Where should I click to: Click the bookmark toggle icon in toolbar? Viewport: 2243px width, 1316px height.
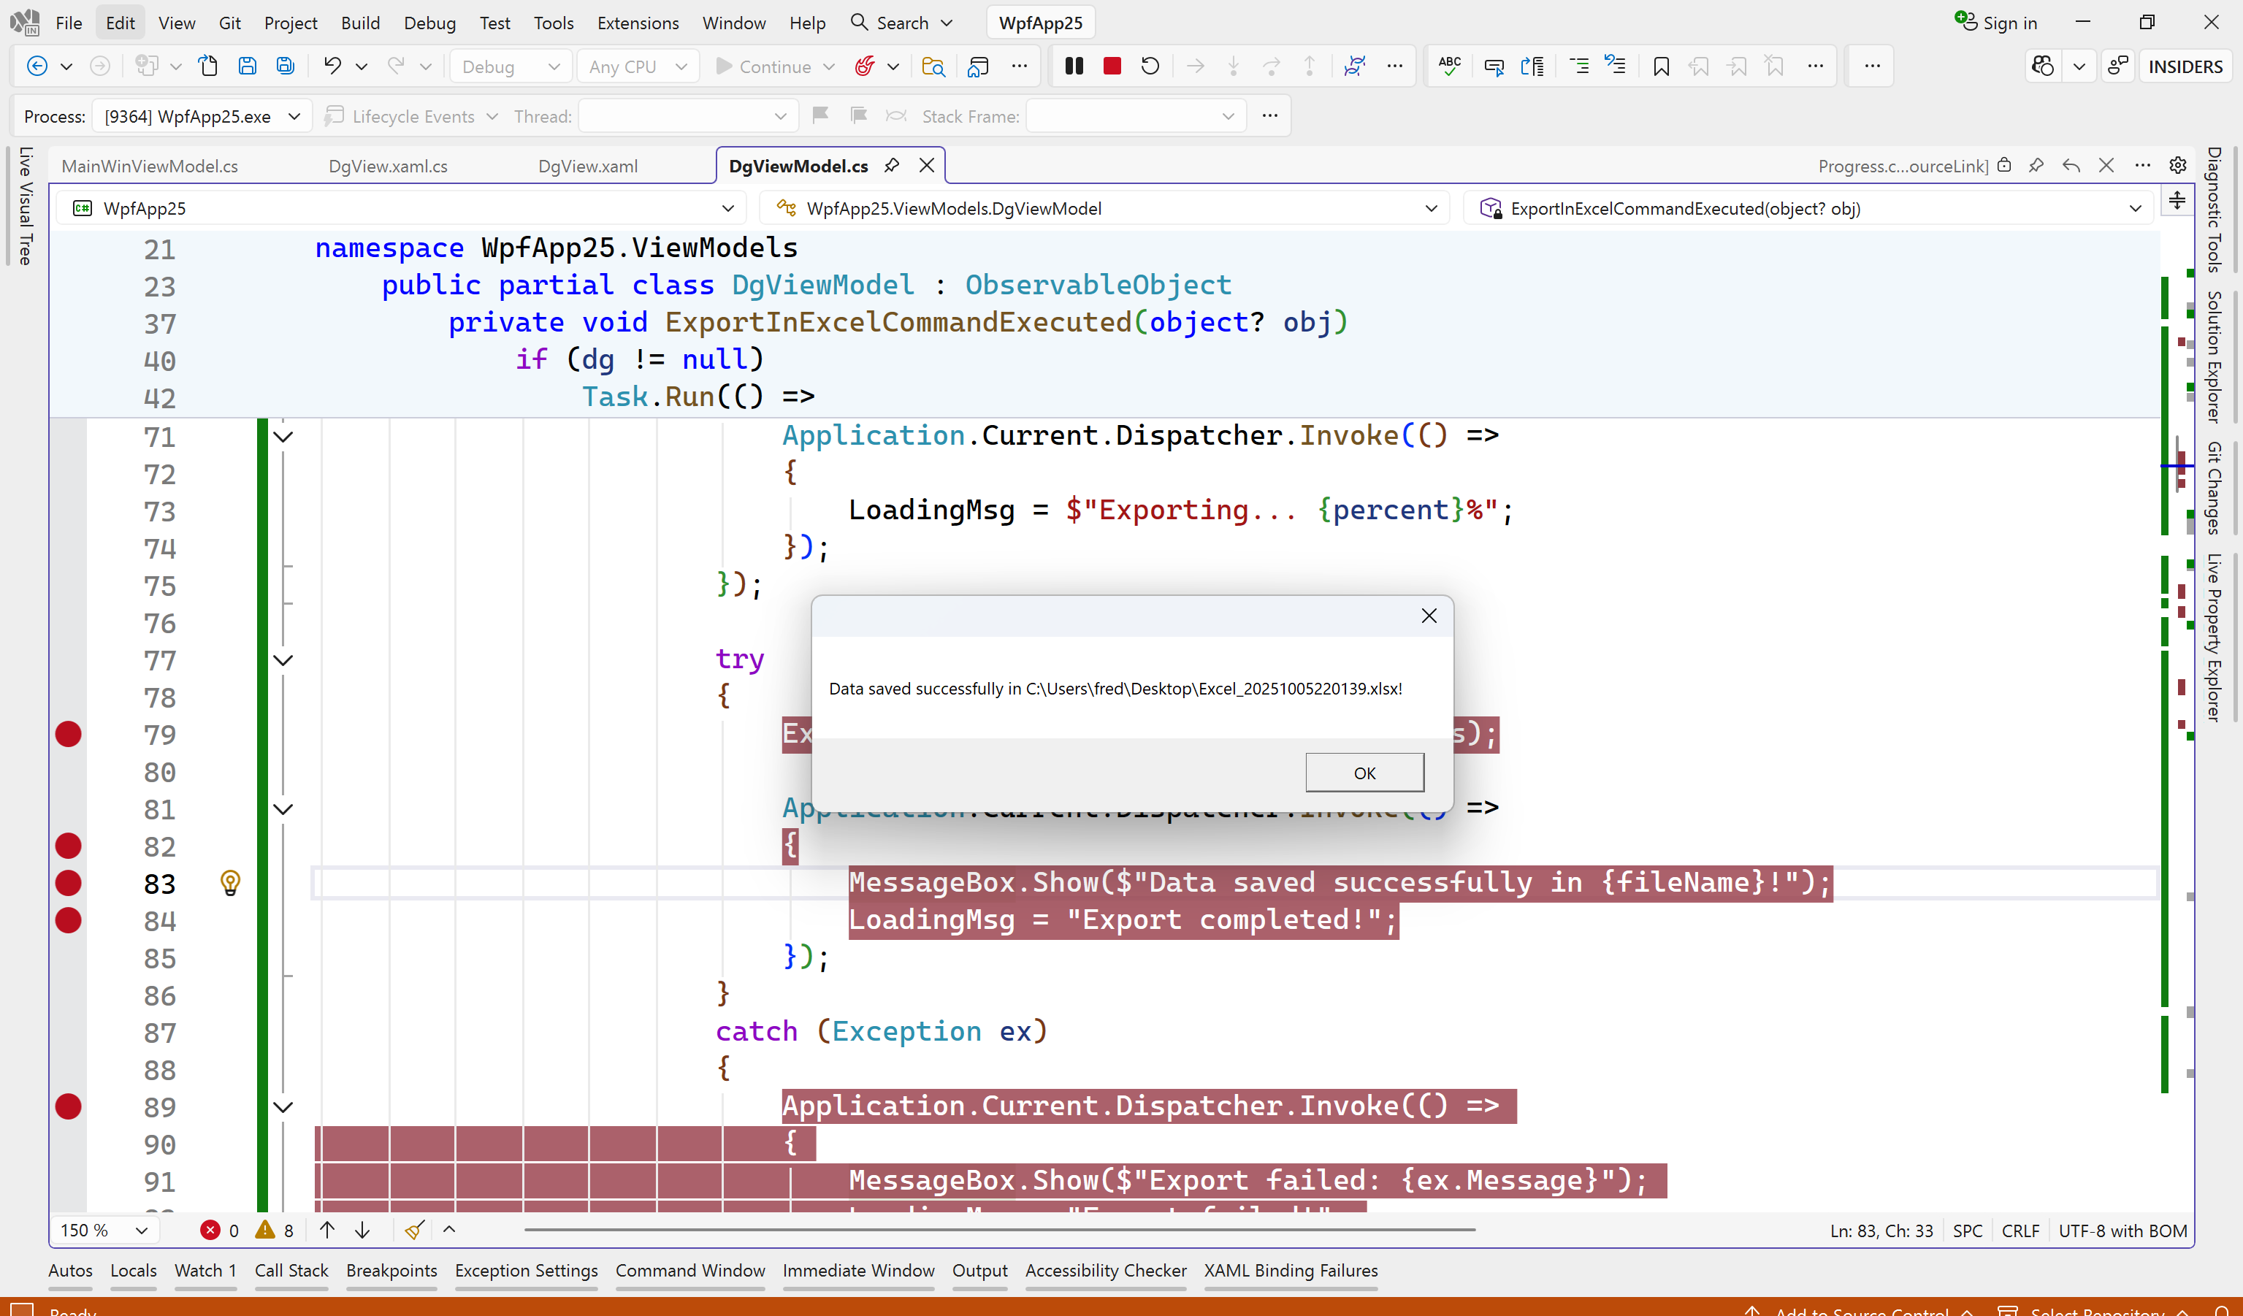(x=1661, y=66)
